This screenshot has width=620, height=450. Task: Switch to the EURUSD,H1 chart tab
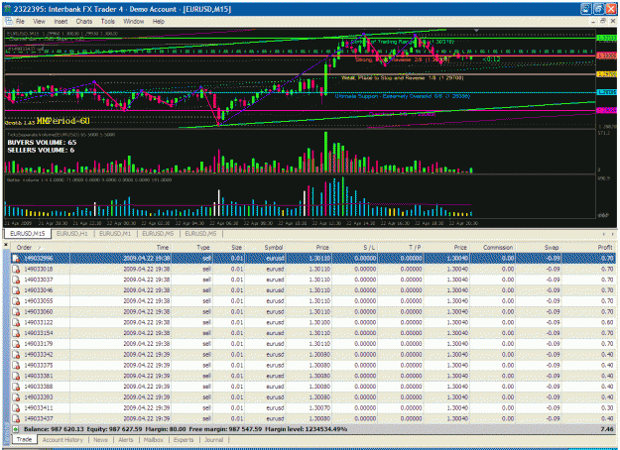[x=72, y=234]
